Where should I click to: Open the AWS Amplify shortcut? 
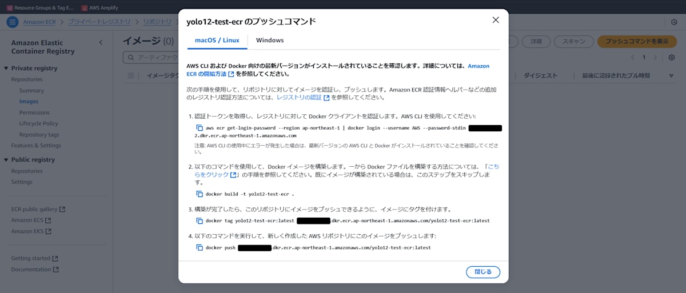pyautogui.click(x=99, y=8)
